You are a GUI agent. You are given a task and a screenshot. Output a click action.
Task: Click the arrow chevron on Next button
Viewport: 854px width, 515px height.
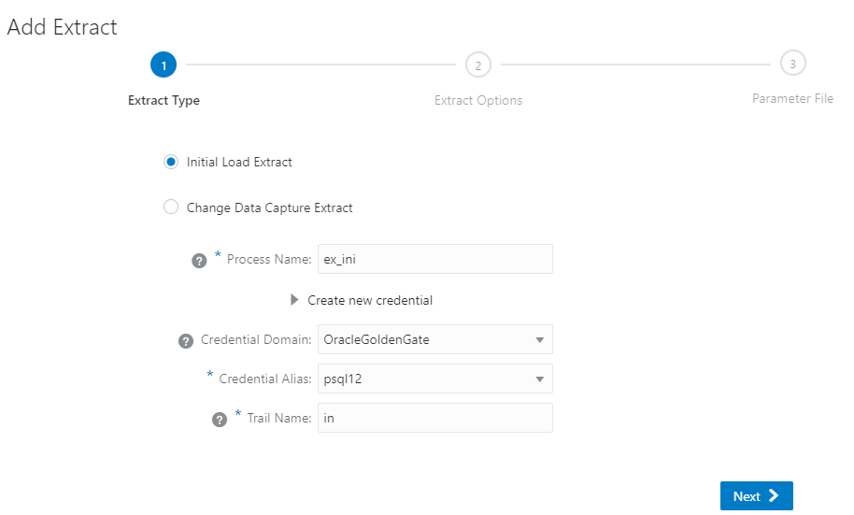[x=774, y=496]
